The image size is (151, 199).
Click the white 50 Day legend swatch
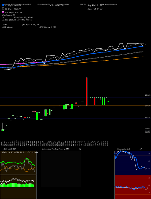click(3, 9)
